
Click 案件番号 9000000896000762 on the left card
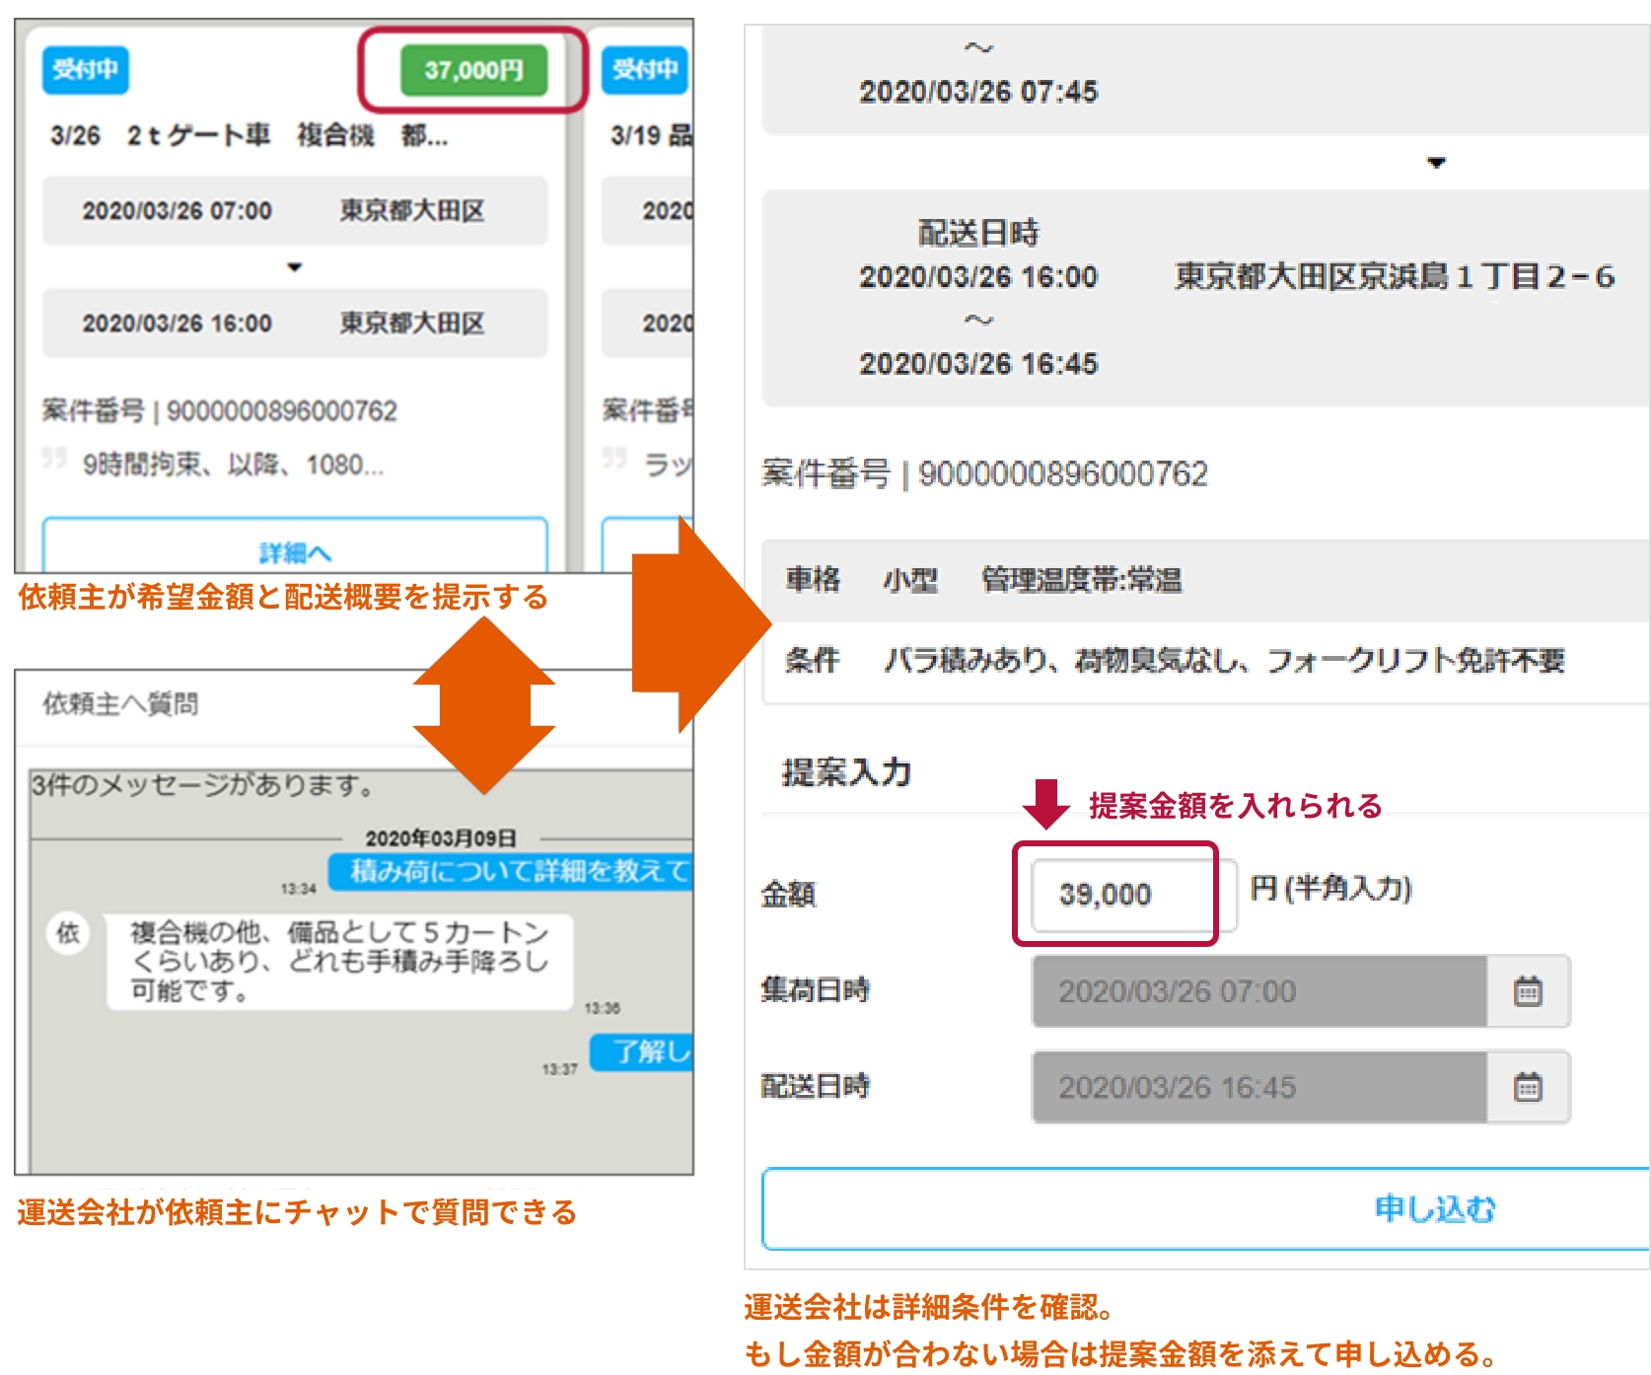pos(220,410)
